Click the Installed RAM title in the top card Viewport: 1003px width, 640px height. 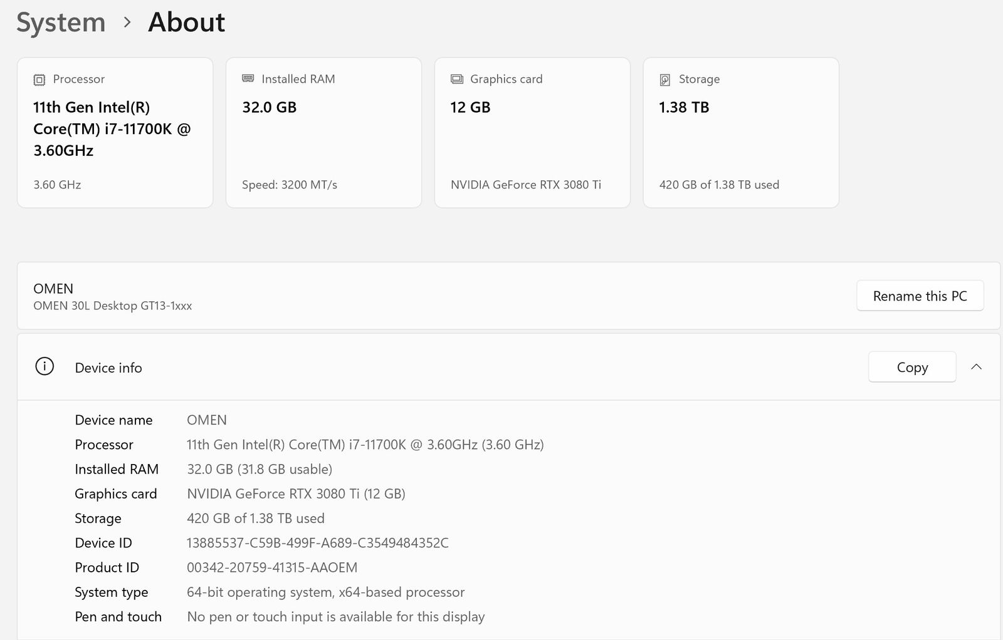298,79
